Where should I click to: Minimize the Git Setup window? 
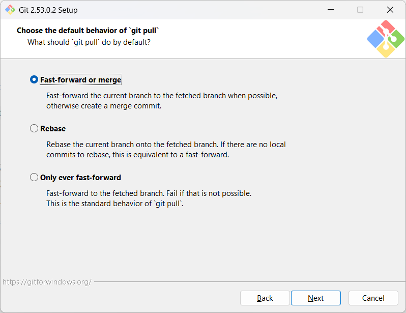[x=331, y=10]
